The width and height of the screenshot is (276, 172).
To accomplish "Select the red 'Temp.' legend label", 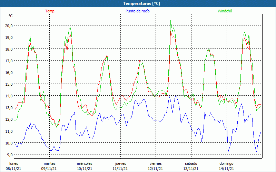I will 50,11.
